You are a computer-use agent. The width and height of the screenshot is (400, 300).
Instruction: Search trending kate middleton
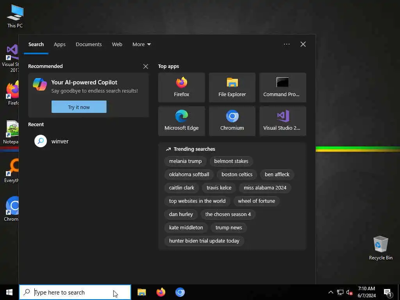[186, 228]
